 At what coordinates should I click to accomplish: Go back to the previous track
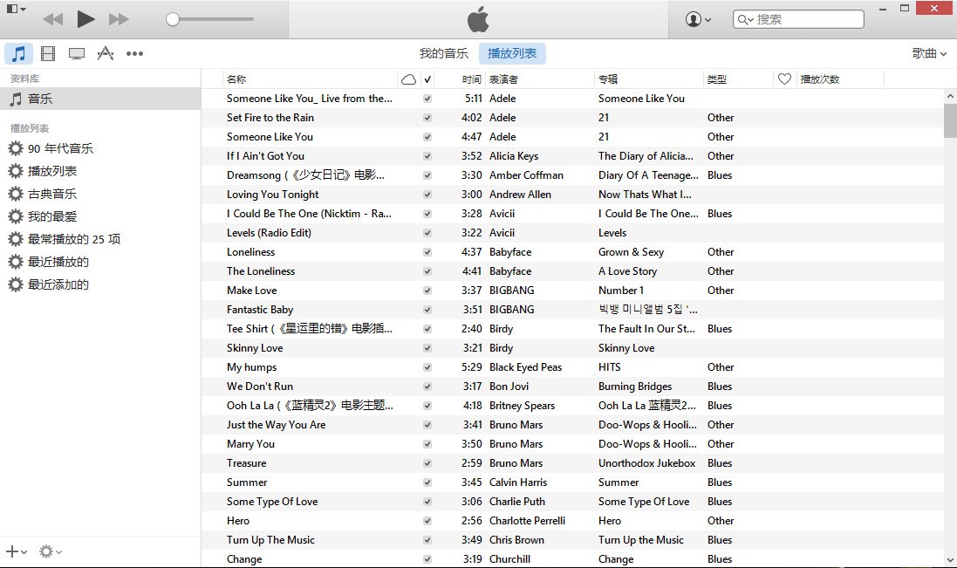pyautogui.click(x=52, y=19)
